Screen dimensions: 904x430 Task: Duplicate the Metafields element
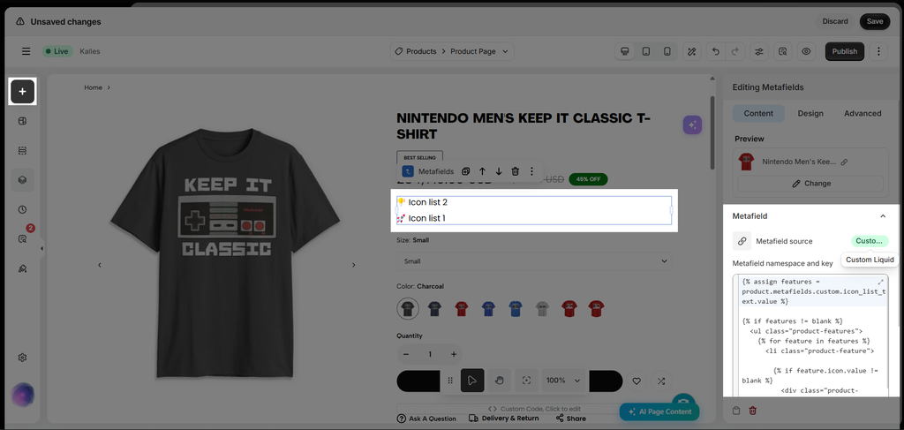(x=466, y=171)
